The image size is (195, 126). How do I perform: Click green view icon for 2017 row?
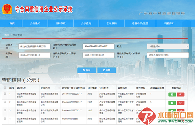[172, 103]
